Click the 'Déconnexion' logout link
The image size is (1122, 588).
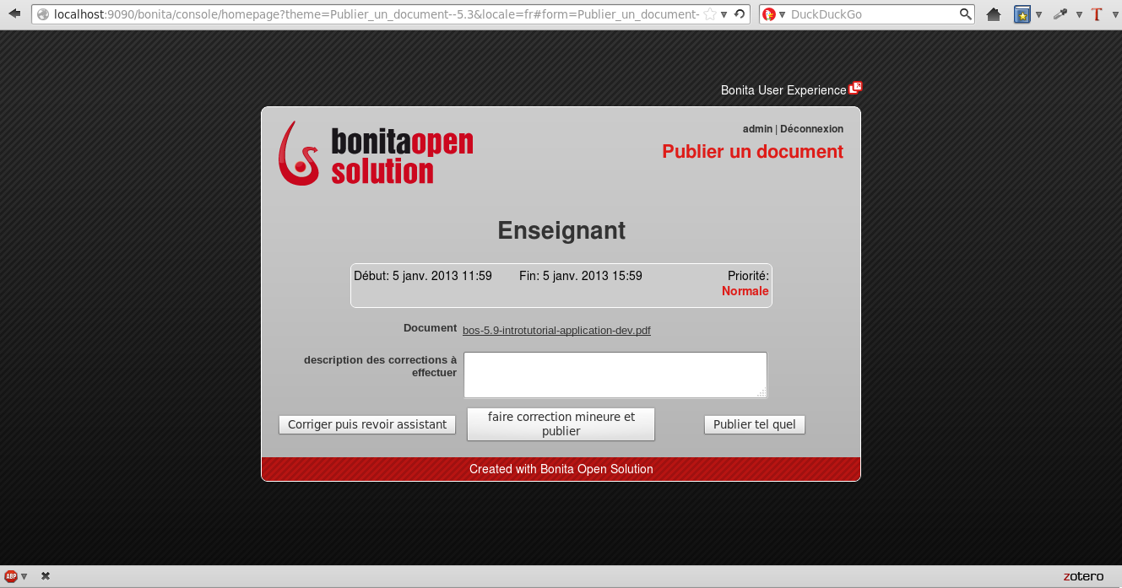(811, 129)
